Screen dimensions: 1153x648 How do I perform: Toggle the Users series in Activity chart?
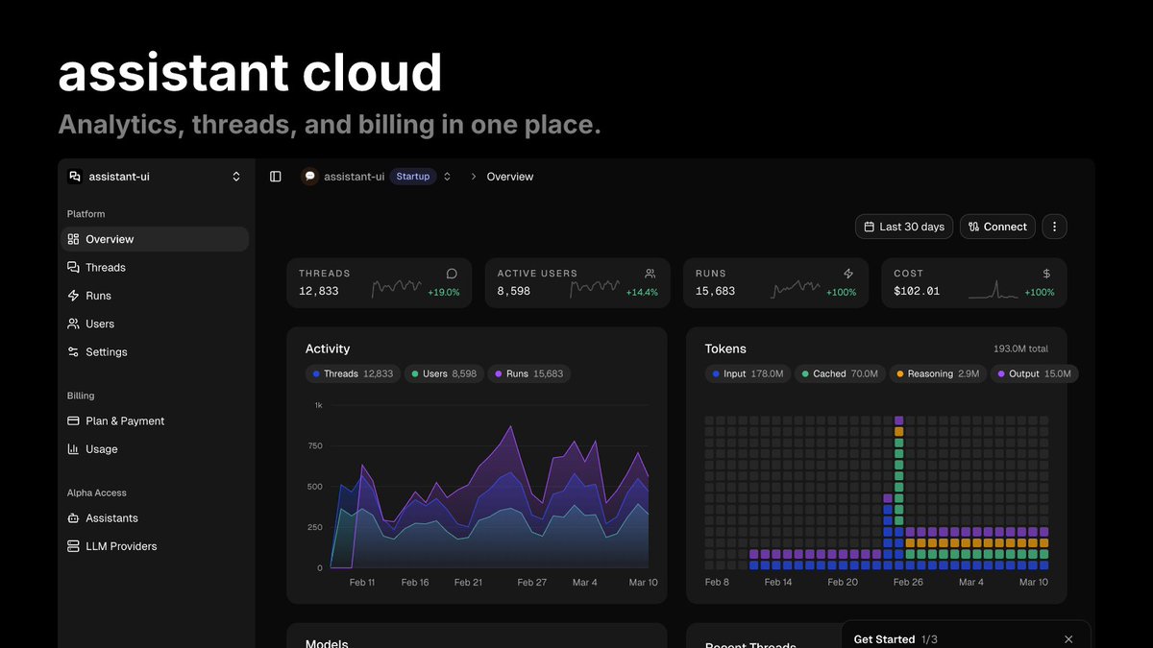click(x=443, y=373)
